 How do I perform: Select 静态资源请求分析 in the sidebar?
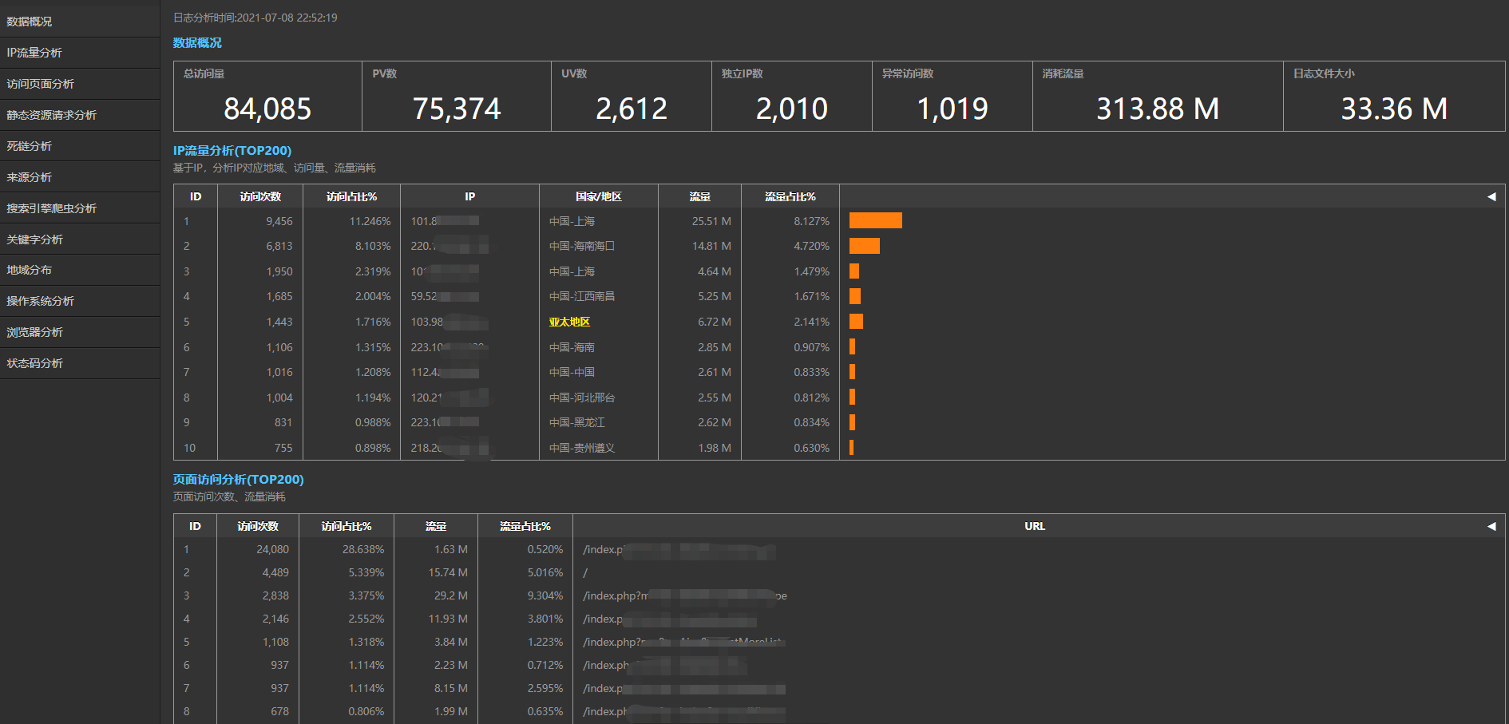coord(80,115)
